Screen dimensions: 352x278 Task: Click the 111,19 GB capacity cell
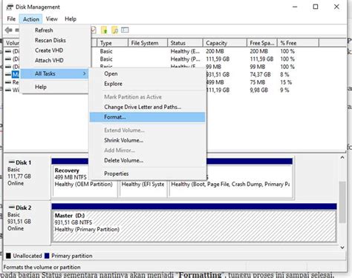pyautogui.click(x=218, y=90)
